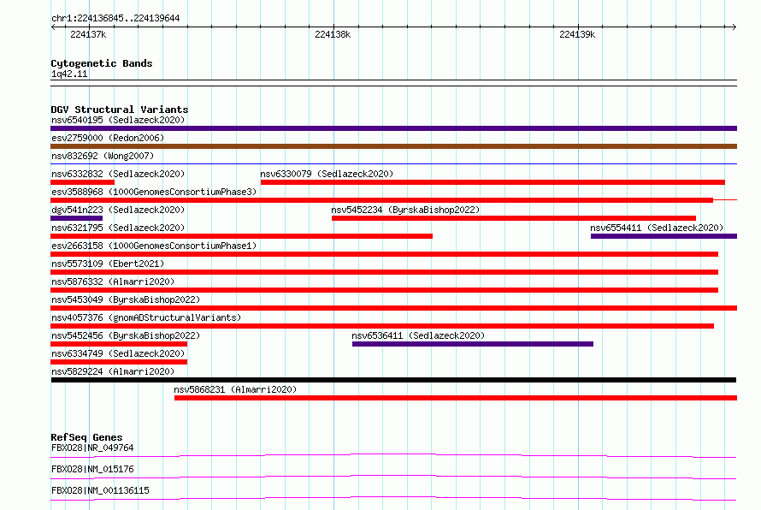Click the nsv6540195 (Sedlazeck2020) variant label
The height and width of the screenshot is (510, 761).
point(118,120)
